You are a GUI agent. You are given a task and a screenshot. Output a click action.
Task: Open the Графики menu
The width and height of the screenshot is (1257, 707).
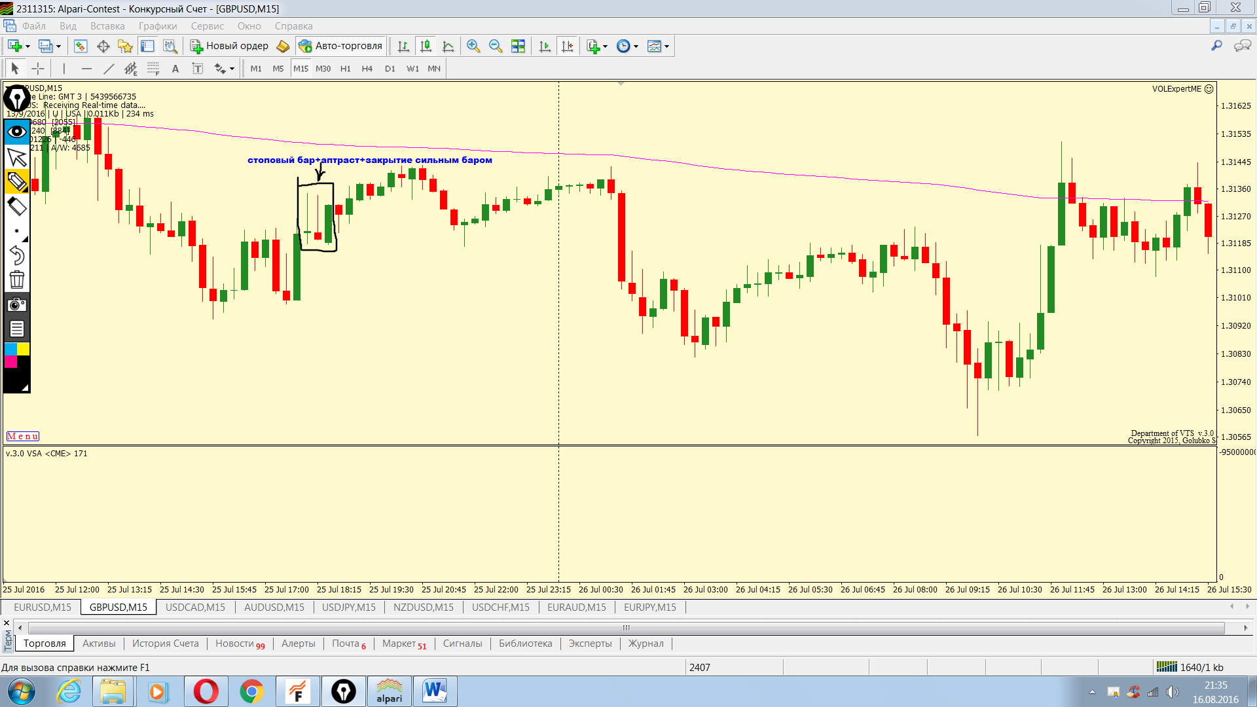click(x=158, y=26)
